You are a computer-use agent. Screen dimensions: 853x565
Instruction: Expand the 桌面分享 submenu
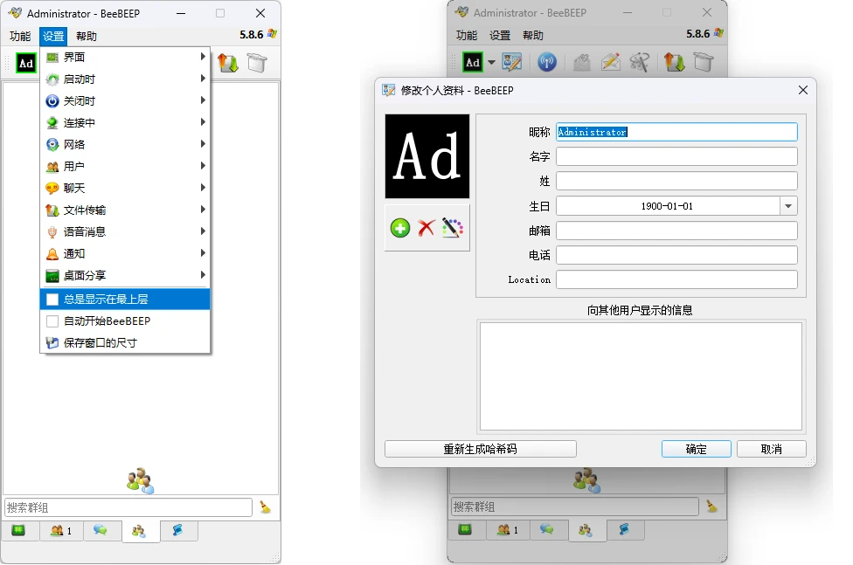(x=125, y=275)
